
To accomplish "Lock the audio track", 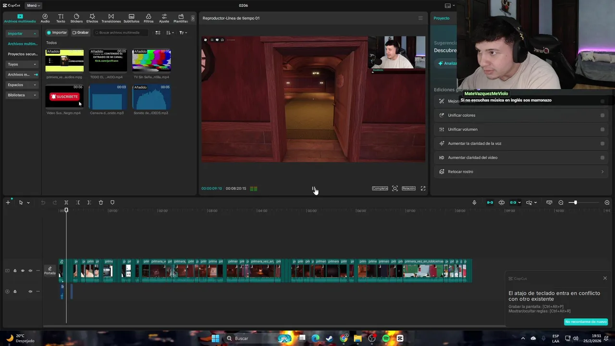I will pyautogui.click(x=15, y=291).
